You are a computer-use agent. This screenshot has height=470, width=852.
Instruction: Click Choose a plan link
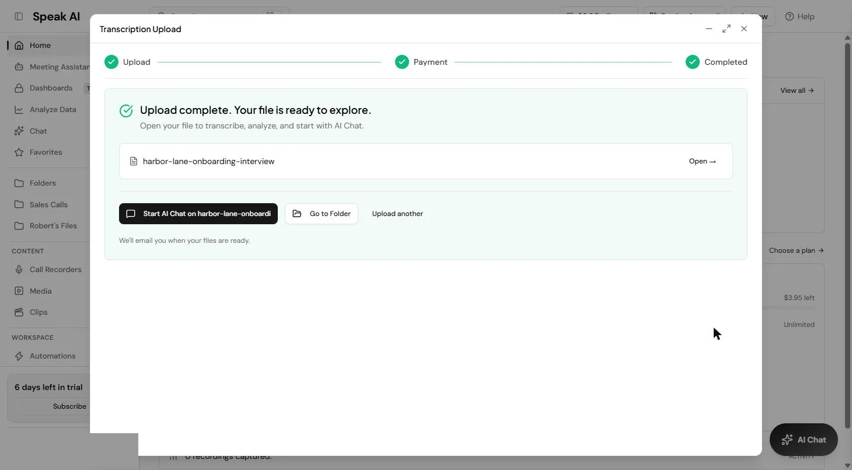tap(797, 250)
